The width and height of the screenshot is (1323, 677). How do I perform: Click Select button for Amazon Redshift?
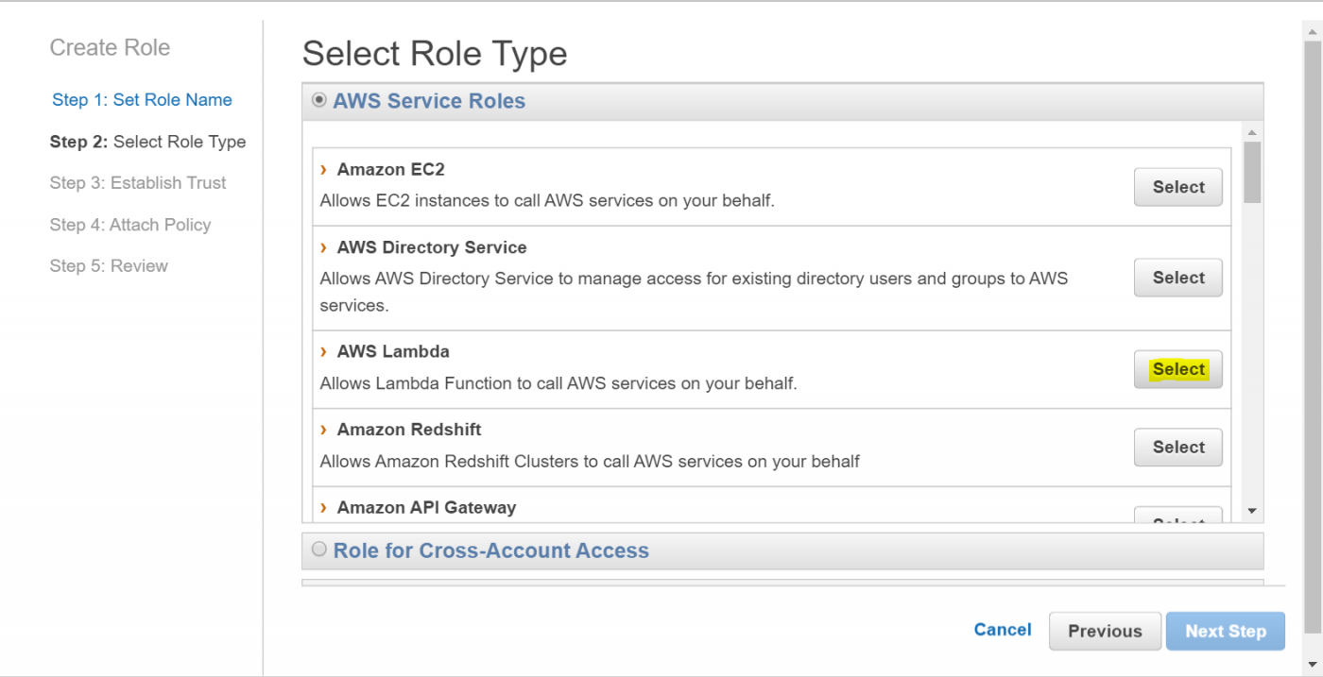point(1178,448)
